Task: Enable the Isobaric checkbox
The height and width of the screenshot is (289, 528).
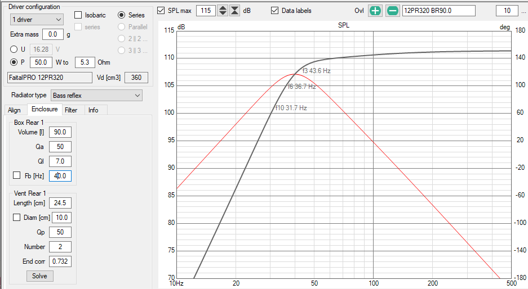Action: coord(78,15)
